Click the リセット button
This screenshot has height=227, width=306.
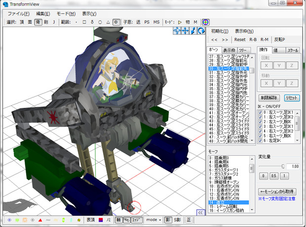click(292, 98)
